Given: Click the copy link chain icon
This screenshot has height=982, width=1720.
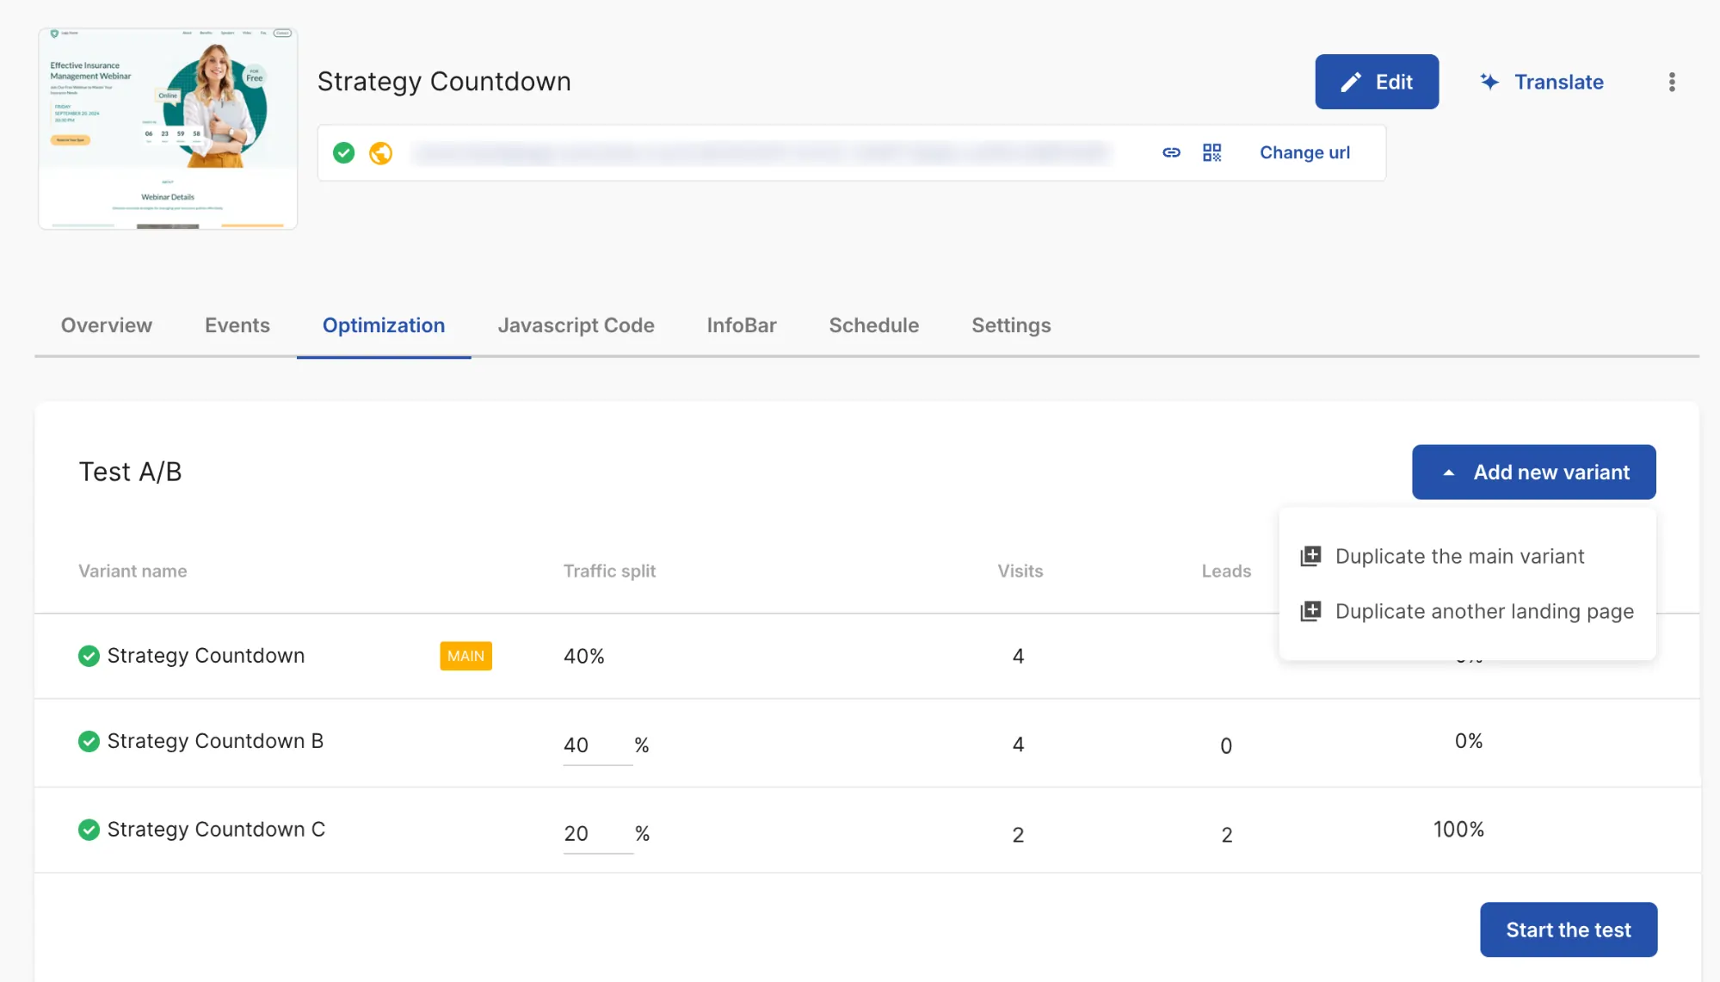Looking at the screenshot, I should [x=1171, y=152].
